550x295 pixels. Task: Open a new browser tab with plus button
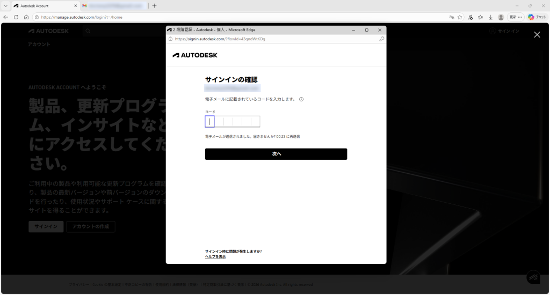pyautogui.click(x=155, y=6)
